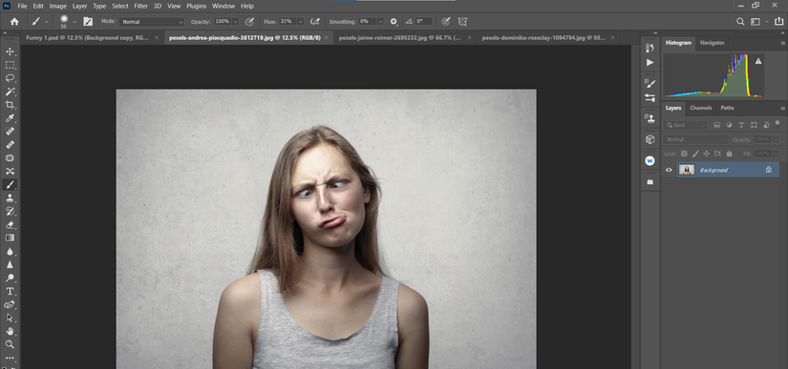Select the Dodge tool
788x369 pixels.
tap(10, 277)
